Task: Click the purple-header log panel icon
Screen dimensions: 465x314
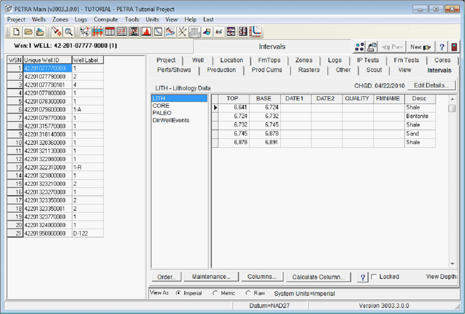Action: tap(231, 32)
